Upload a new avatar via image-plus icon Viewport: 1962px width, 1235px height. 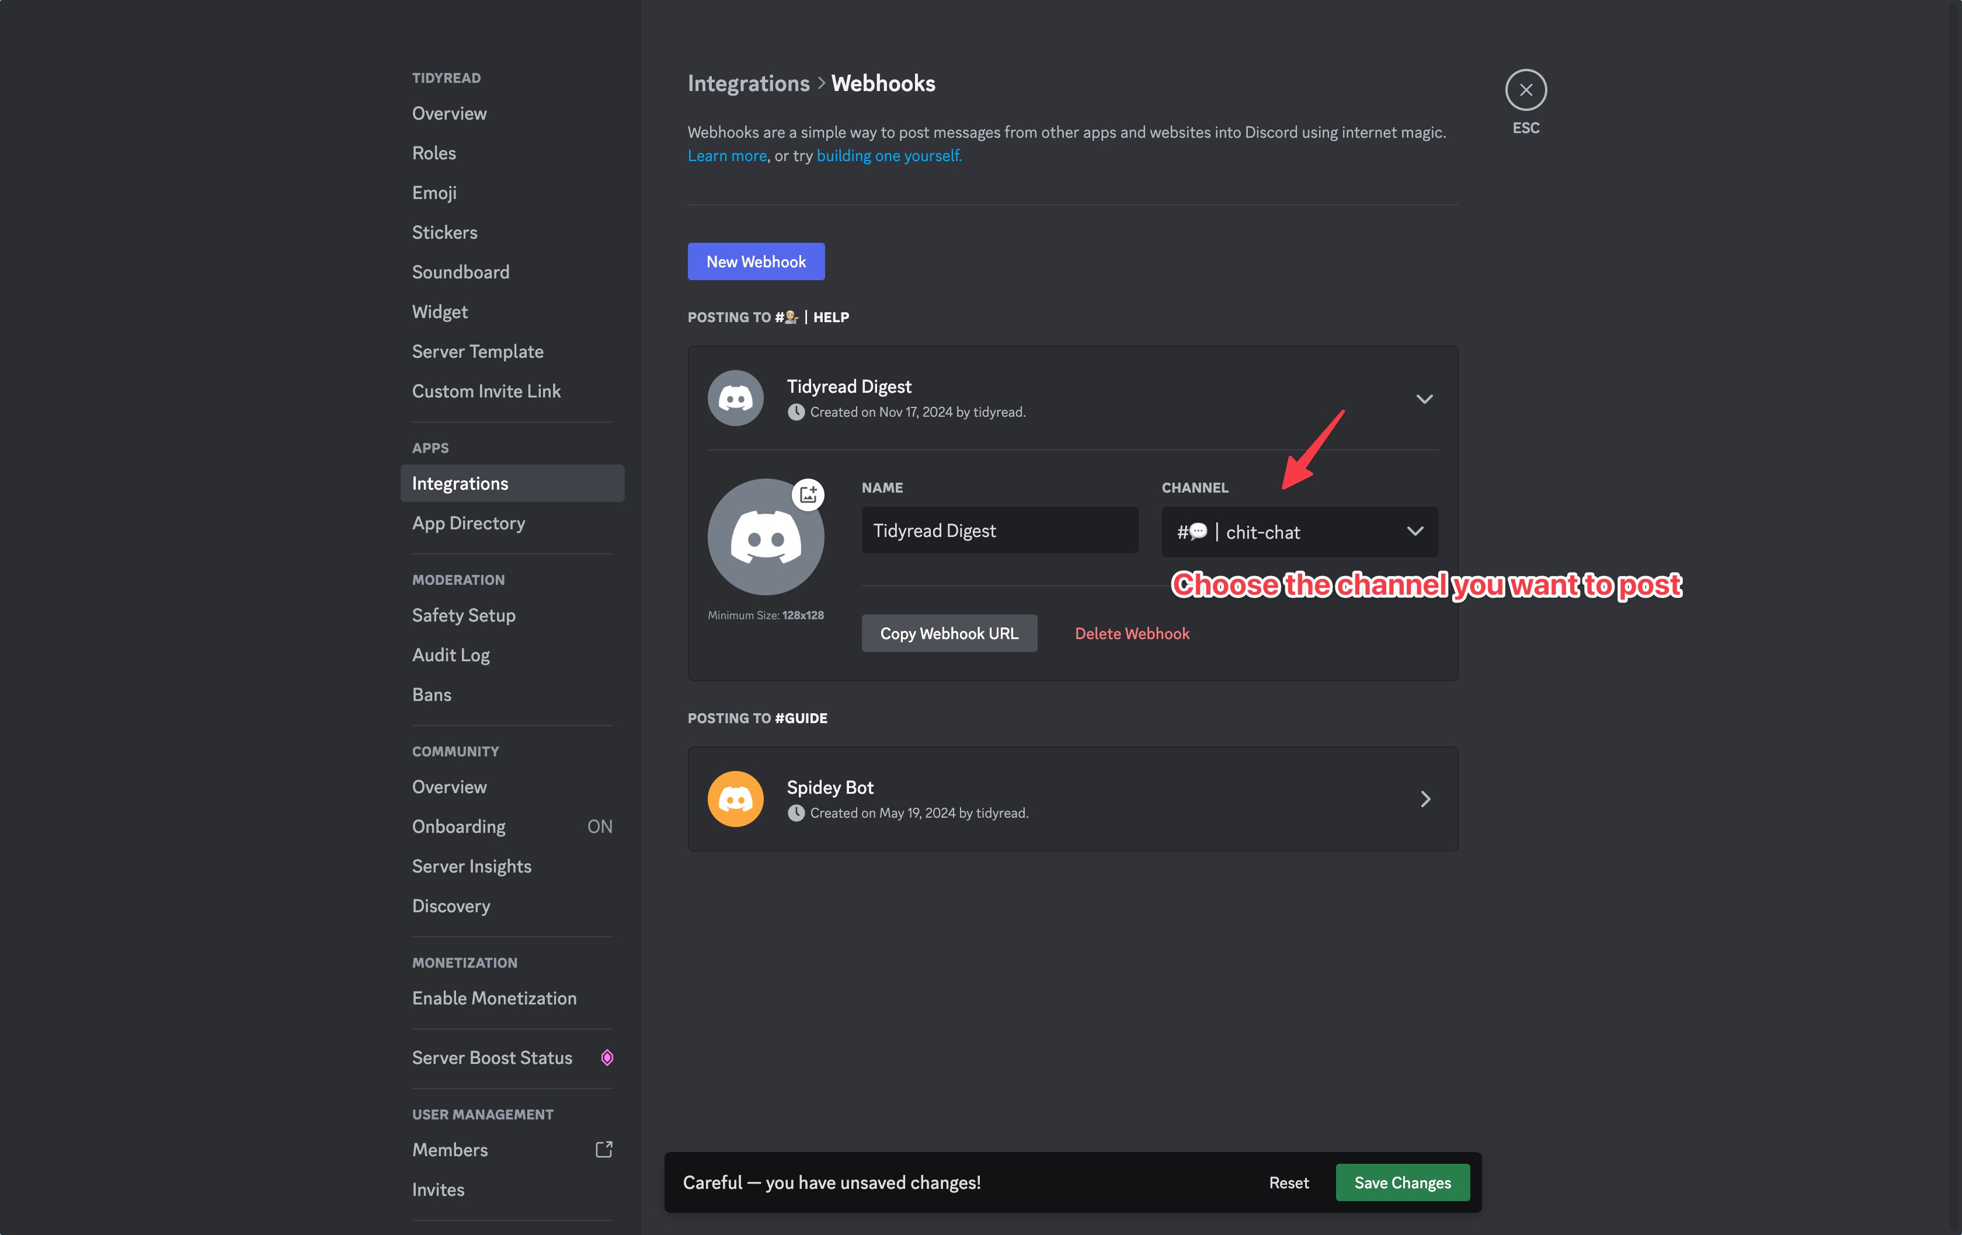pyautogui.click(x=808, y=494)
